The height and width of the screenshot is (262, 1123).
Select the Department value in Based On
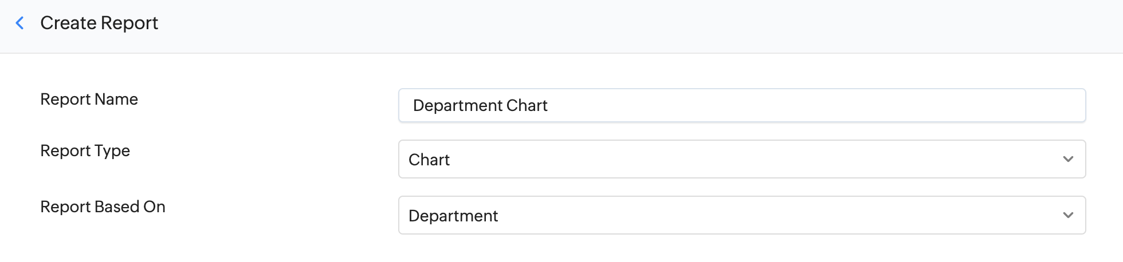(x=453, y=216)
